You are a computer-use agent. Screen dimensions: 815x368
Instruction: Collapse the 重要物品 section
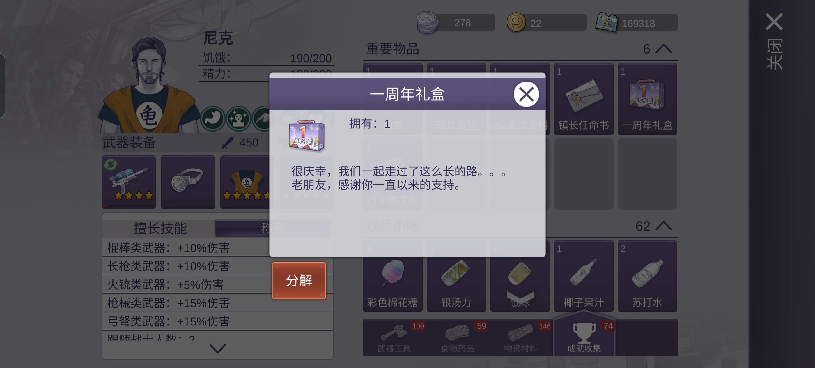[x=663, y=49]
